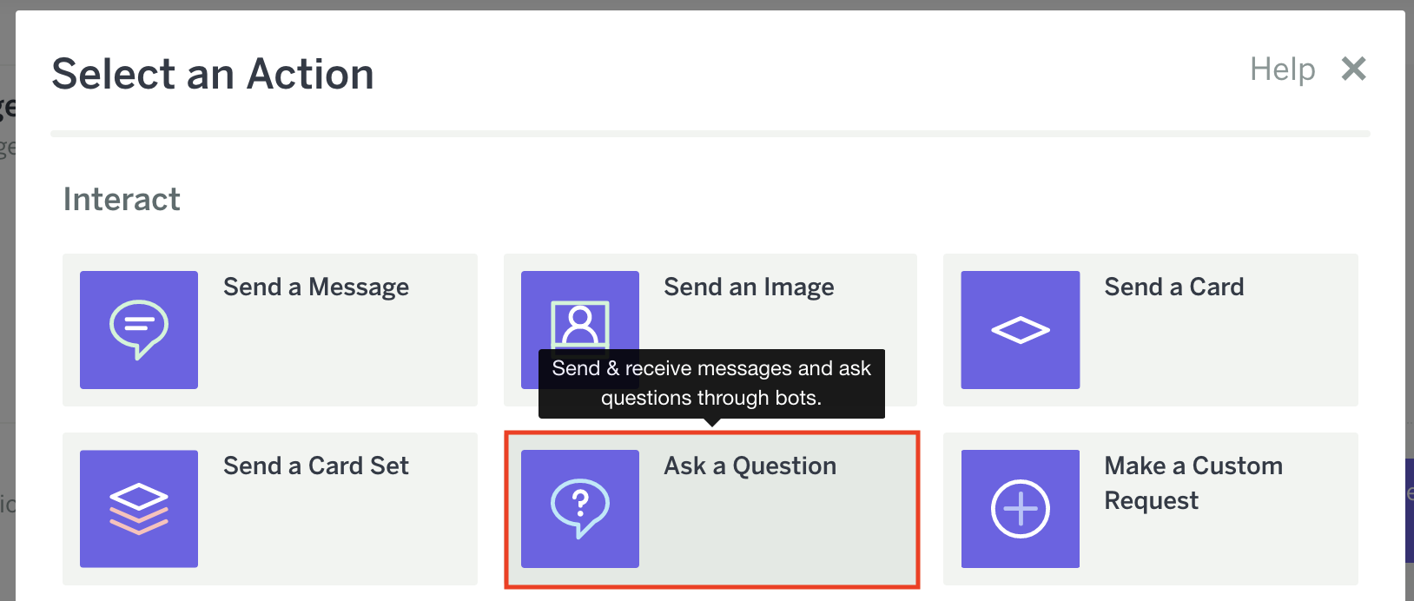This screenshot has width=1414, height=601.
Task: Select the "Send a Card" text label
Action: tap(1173, 287)
